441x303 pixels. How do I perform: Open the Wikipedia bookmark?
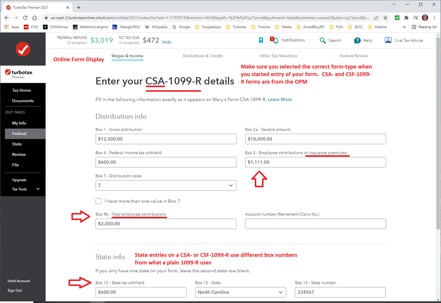pyautogui.click(x=156, y=27)
